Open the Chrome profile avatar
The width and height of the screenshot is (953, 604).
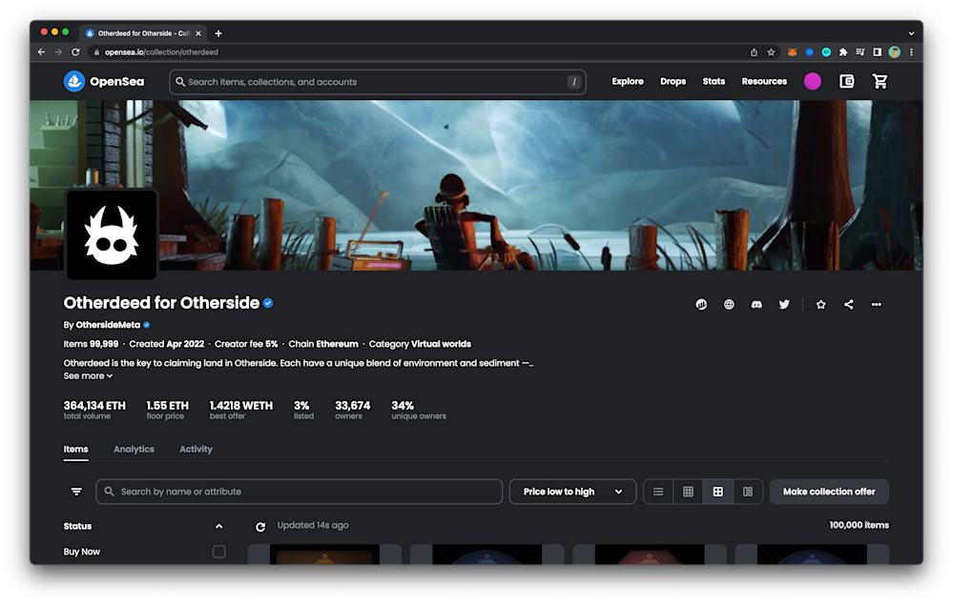(x=894, y=52)
